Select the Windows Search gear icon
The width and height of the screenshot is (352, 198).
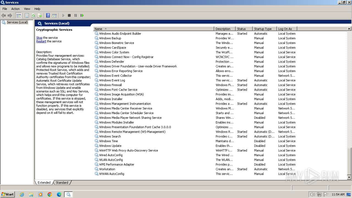(x=97, y=136)
